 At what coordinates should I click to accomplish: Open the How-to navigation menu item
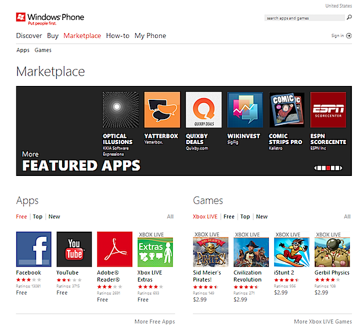point(118,35)
